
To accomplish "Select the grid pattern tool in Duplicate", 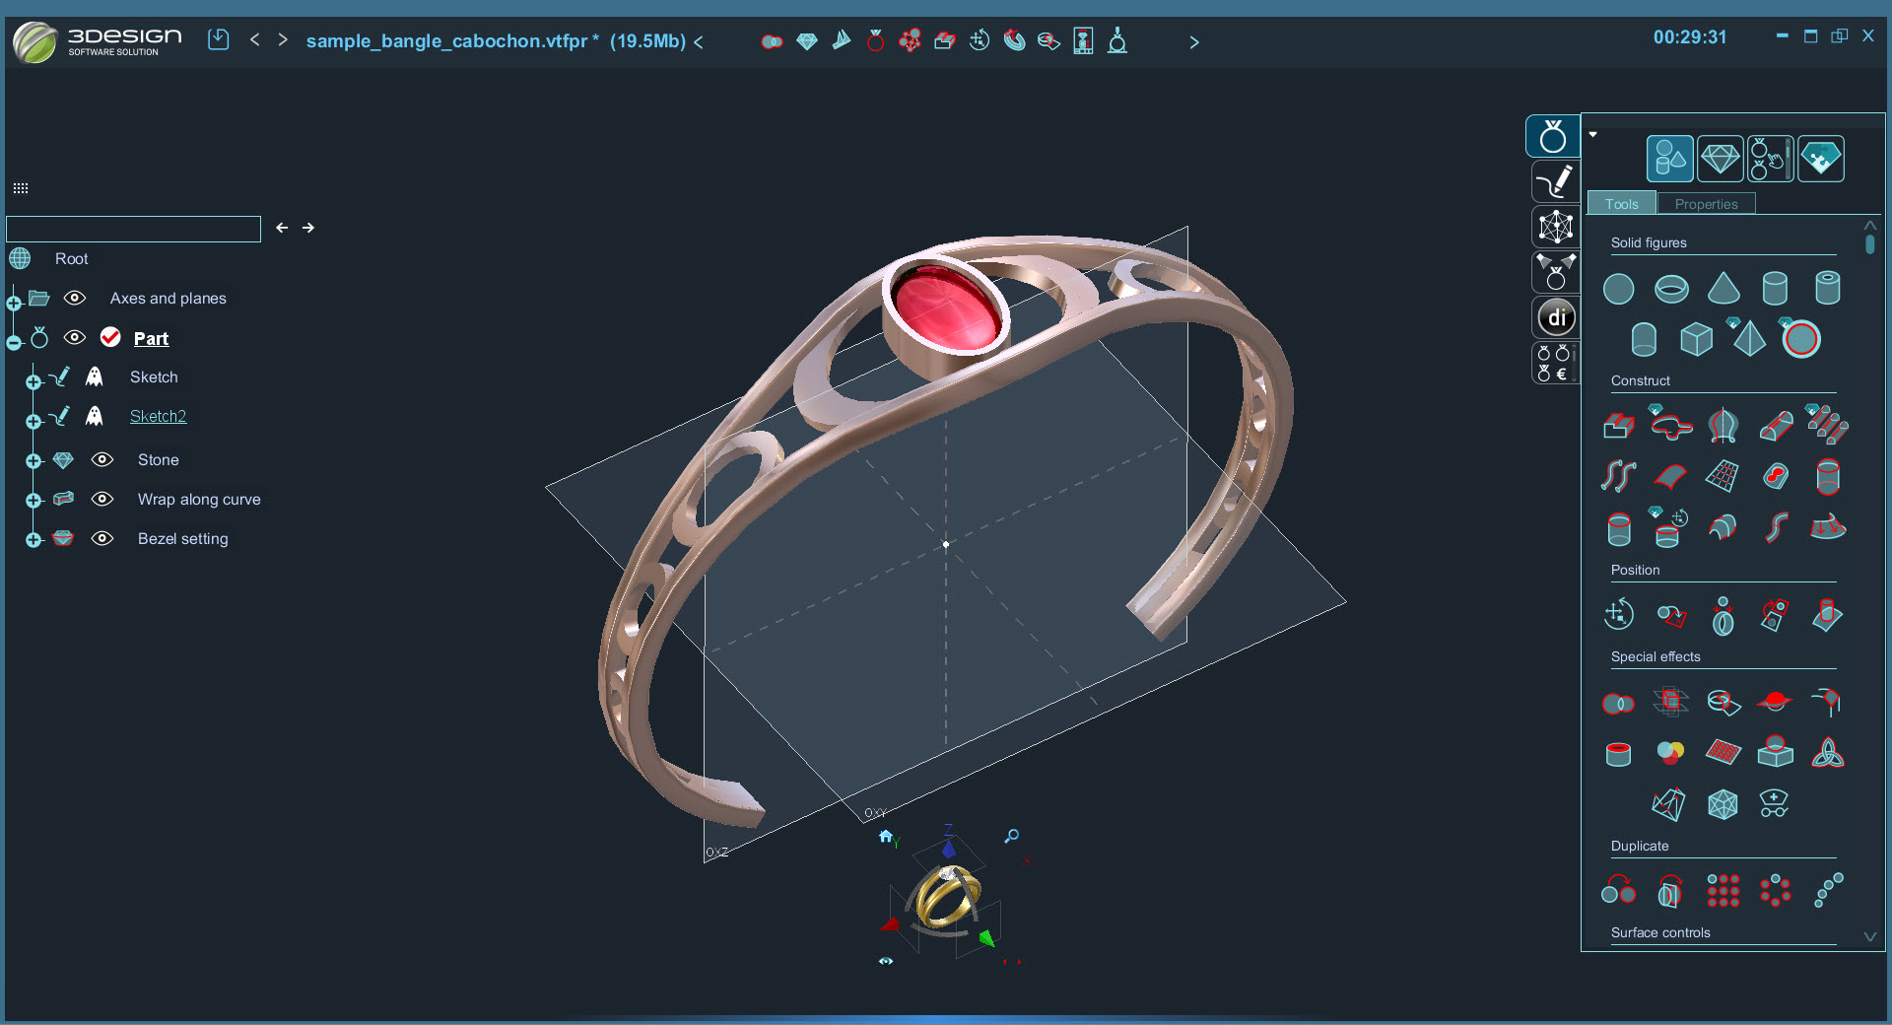I will tap(1723, 891).
